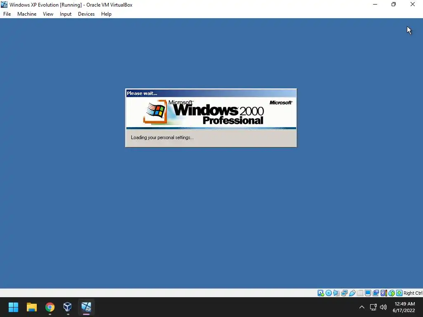Screen dimensions: 423x317
Task: Open the Input menu
Action: coord(66,14)
